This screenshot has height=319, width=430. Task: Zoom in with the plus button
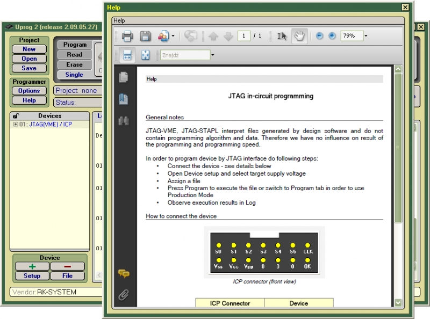click(x=332, y=35)
